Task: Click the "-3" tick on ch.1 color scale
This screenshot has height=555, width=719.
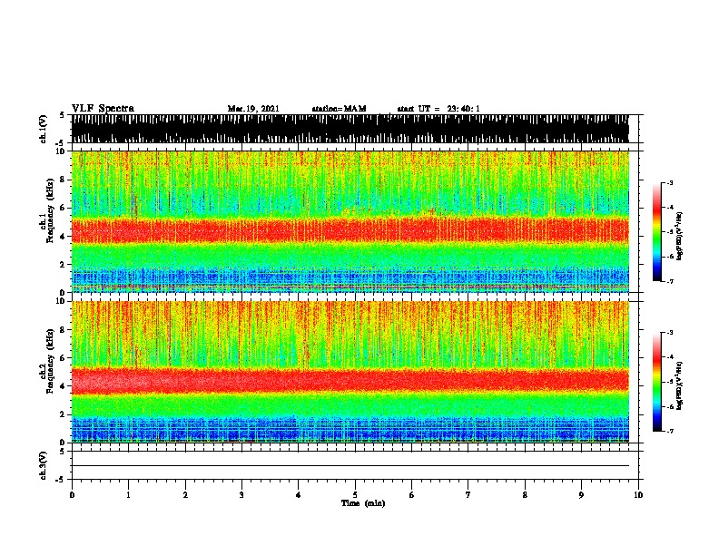Action: (670, 182)
